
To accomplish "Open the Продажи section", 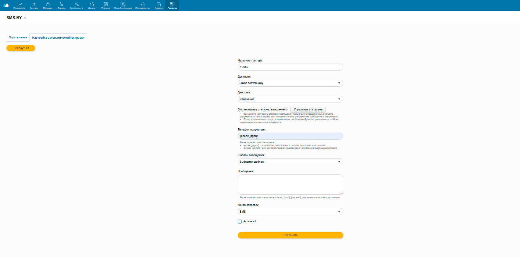I will 48,5.
